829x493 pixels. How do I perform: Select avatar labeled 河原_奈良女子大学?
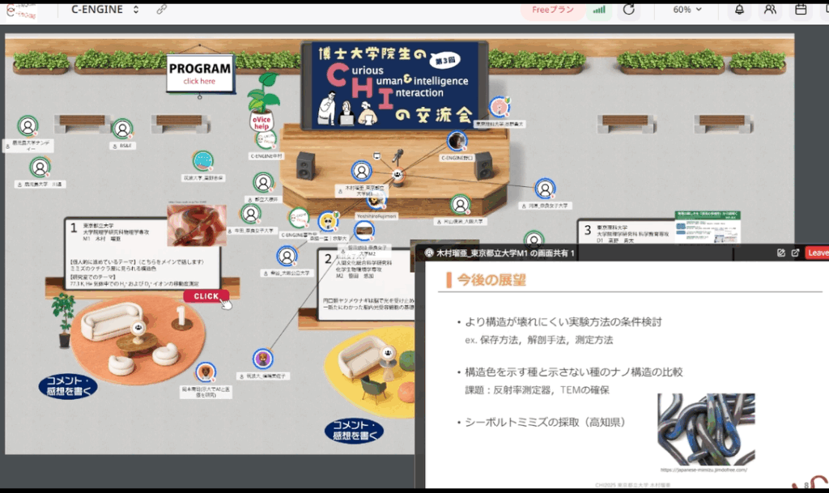tap(545, 189)
